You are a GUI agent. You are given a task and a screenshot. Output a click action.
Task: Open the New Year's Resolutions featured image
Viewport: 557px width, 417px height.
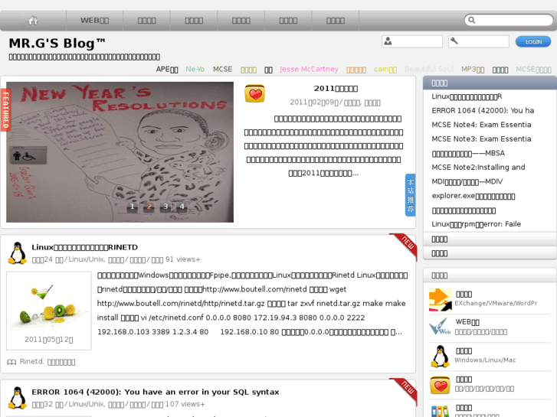pyautogui.click(x=120, y=152)
